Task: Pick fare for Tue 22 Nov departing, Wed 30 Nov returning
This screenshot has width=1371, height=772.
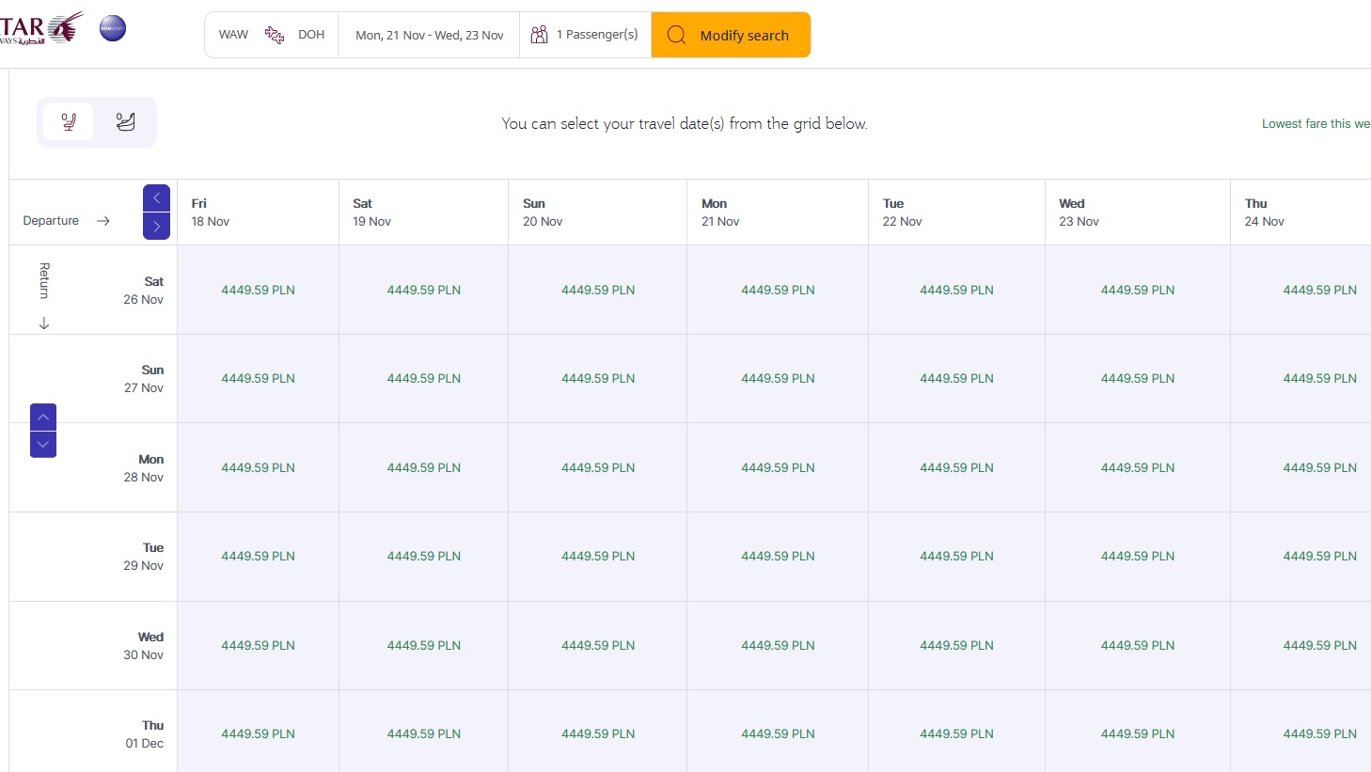Action: click(956, 645)
